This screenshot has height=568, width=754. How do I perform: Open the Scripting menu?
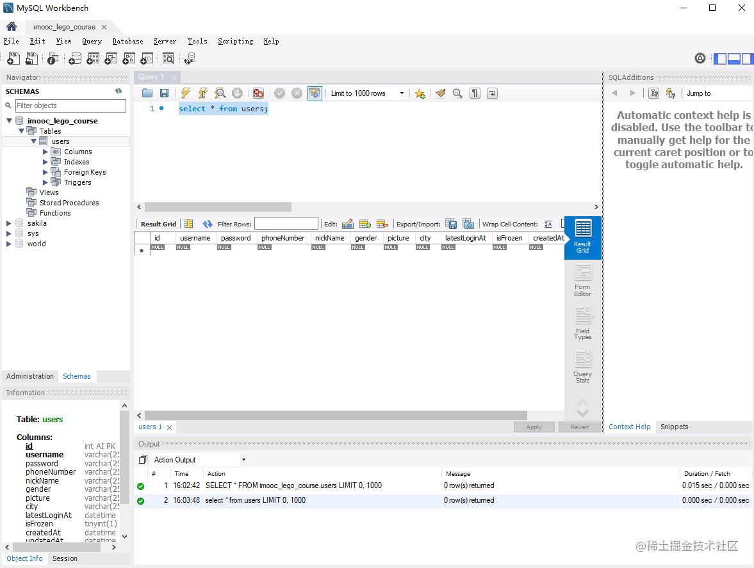click(236, 42)
